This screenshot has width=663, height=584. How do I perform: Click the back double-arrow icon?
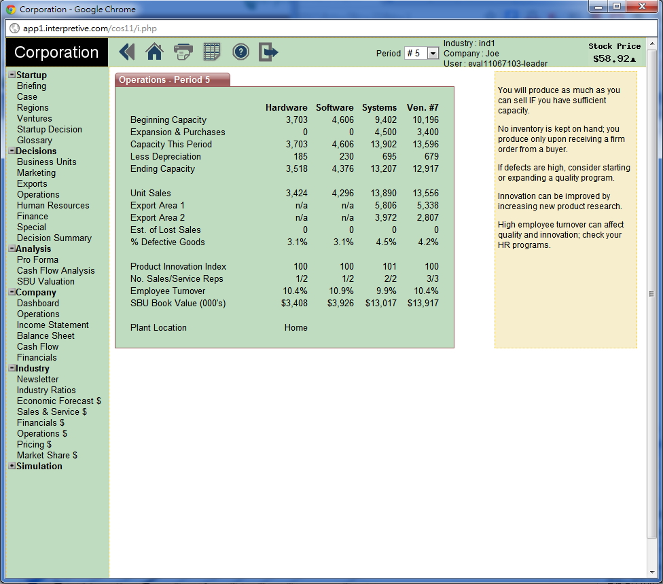click(127, 52)
